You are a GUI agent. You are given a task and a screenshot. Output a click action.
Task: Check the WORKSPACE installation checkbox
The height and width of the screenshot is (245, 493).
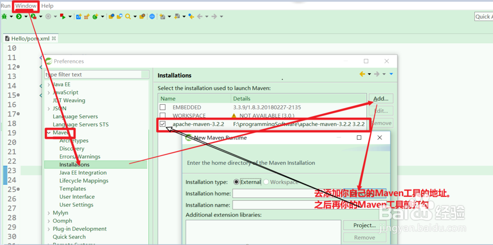click(x=163, y=116)
